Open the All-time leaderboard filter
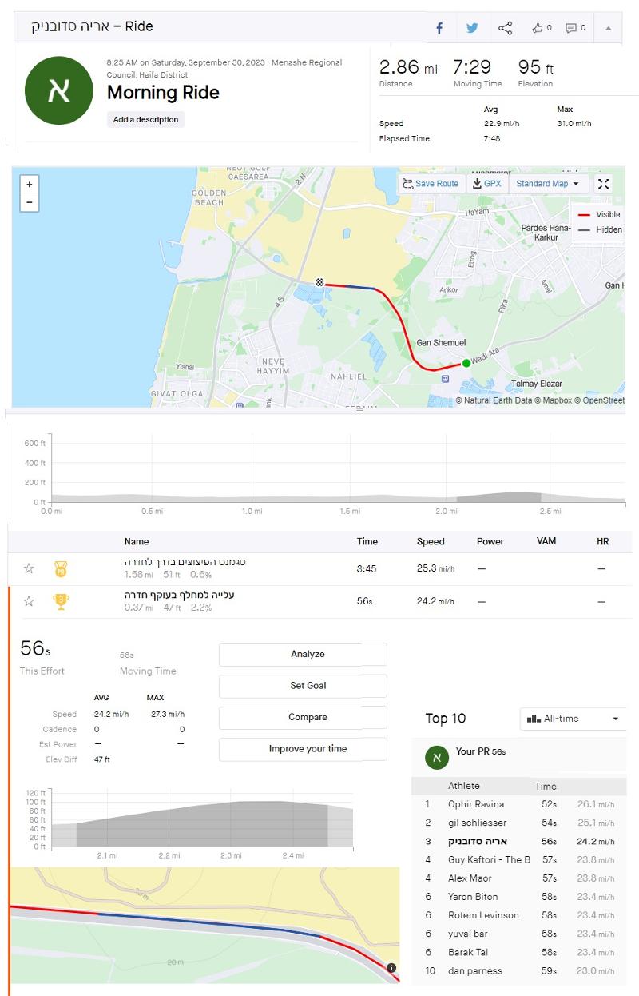The image size is (639, 996). (572, 719)
